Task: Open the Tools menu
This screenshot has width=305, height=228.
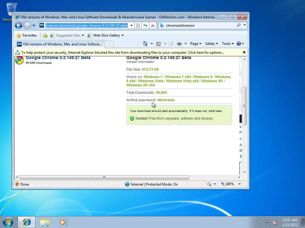Action: 228,44
